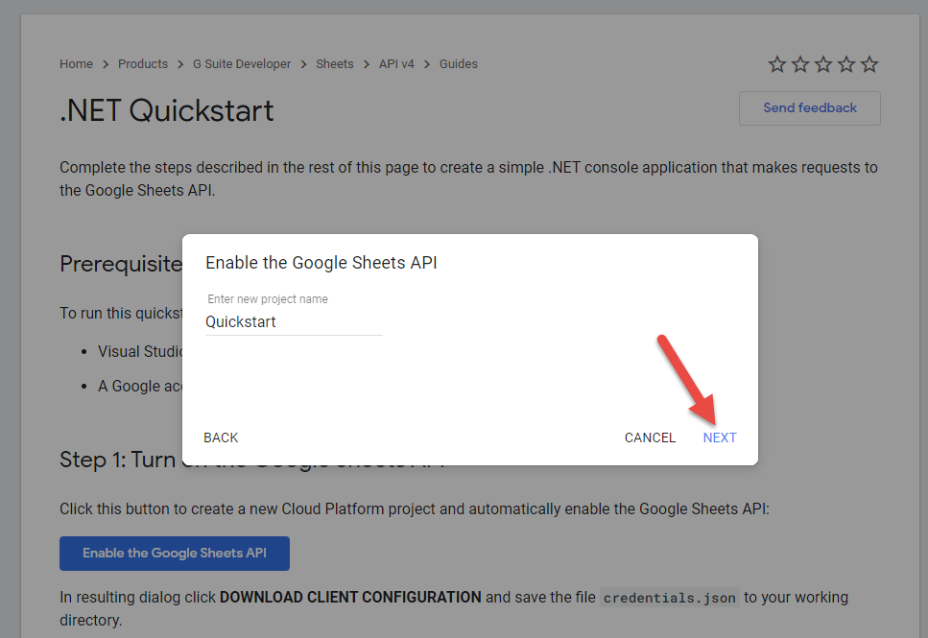
Task: Click the Send feedback button
Action: click(810, 108)
